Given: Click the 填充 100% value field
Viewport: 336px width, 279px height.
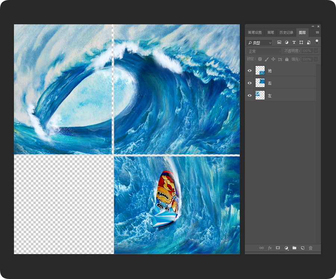Looking at the screenshot, I should pos(308,59).
